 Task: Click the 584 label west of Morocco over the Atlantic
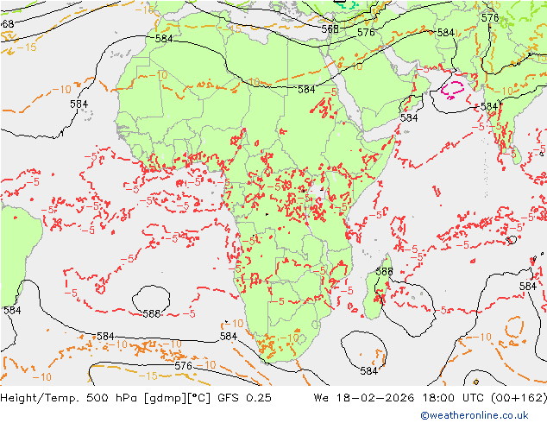point(79,104)
